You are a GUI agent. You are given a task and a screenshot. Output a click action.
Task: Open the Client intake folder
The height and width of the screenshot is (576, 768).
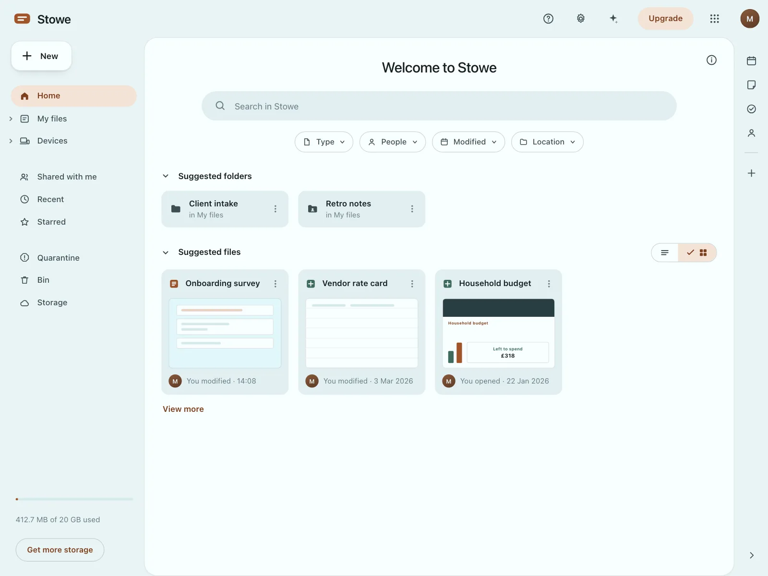(225, 209)
